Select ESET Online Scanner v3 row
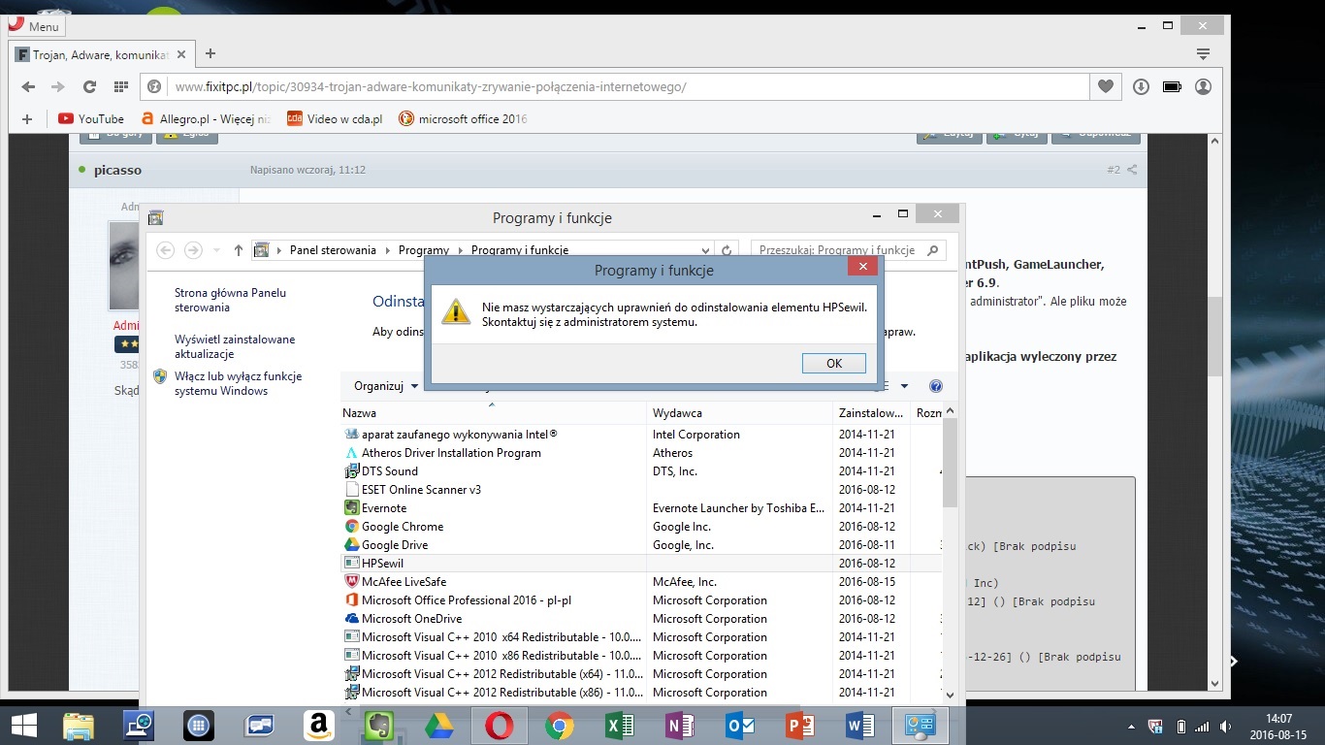The image size is (1325, 745). pyautogui.click(x=641, y=489)
